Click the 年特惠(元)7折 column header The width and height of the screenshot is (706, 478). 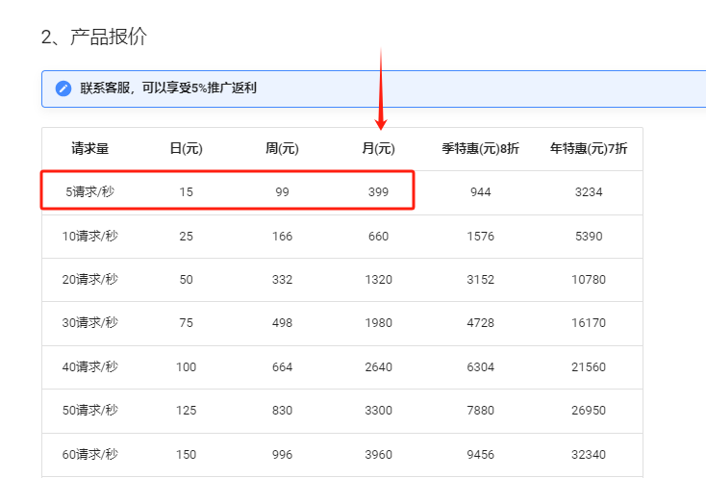(x=589, y=149)
